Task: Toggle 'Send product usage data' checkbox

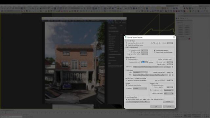Action: tap(127, 99)
